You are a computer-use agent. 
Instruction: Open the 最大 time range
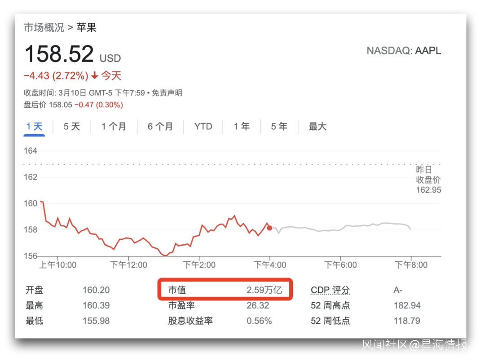[x=317, y=127]
